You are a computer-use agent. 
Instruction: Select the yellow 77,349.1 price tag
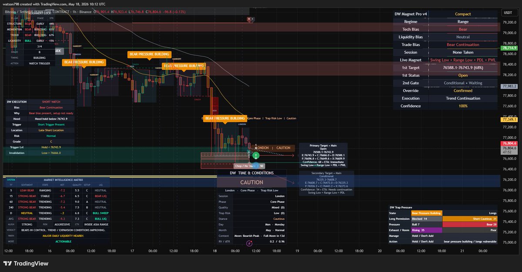(x=509, y=119)
